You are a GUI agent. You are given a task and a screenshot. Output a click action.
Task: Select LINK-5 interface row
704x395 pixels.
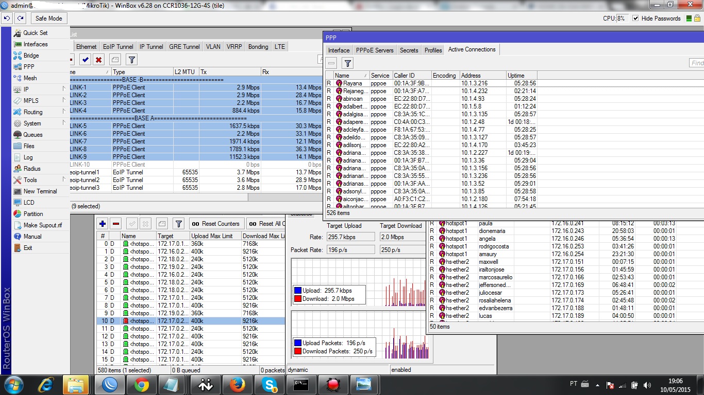[196, 126]
